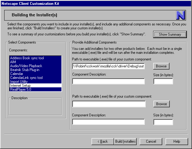The height and width of the screenshot is (149, 192).
Task: Click first Size (in bytes) field
Action: (163, 81)
